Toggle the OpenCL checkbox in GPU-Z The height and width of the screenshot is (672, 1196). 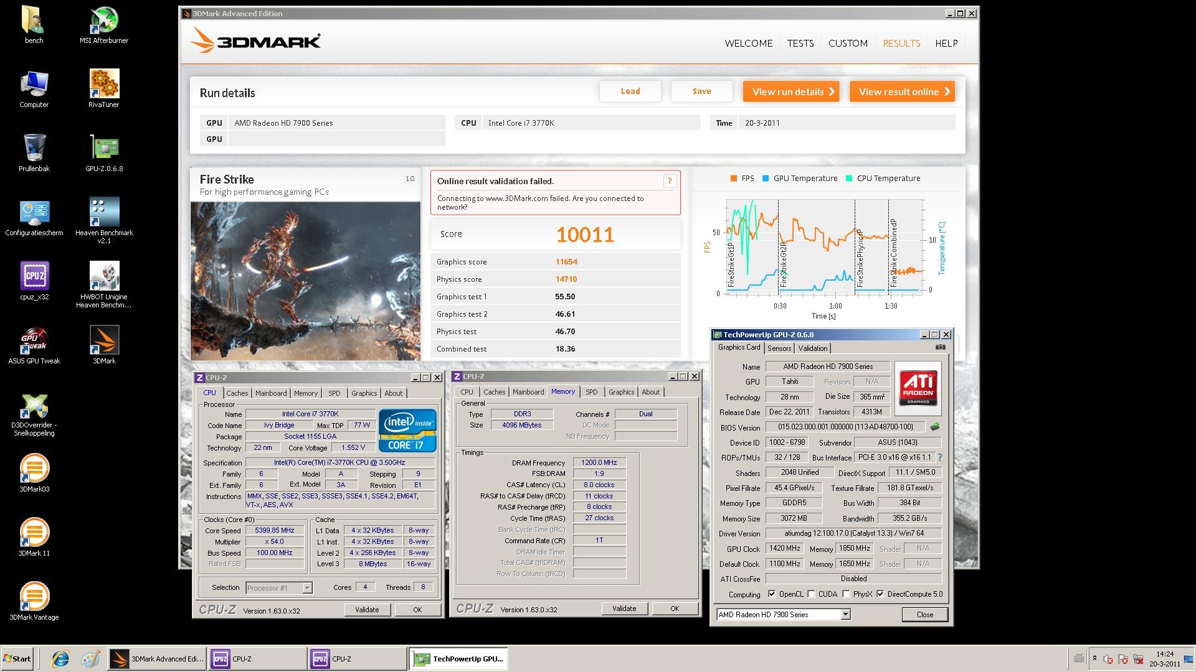[772, 594]
